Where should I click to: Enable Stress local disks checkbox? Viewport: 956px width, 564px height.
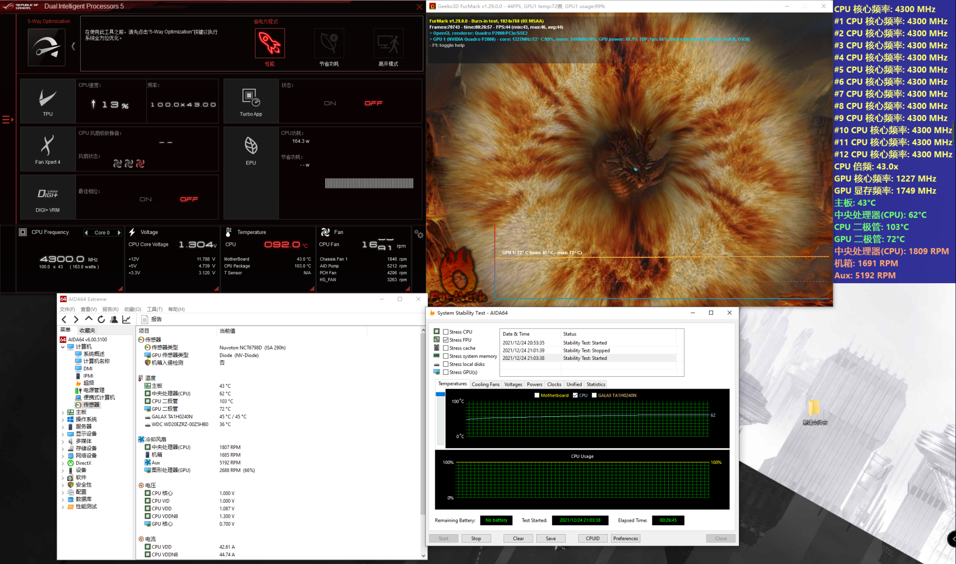click(446, 364)
